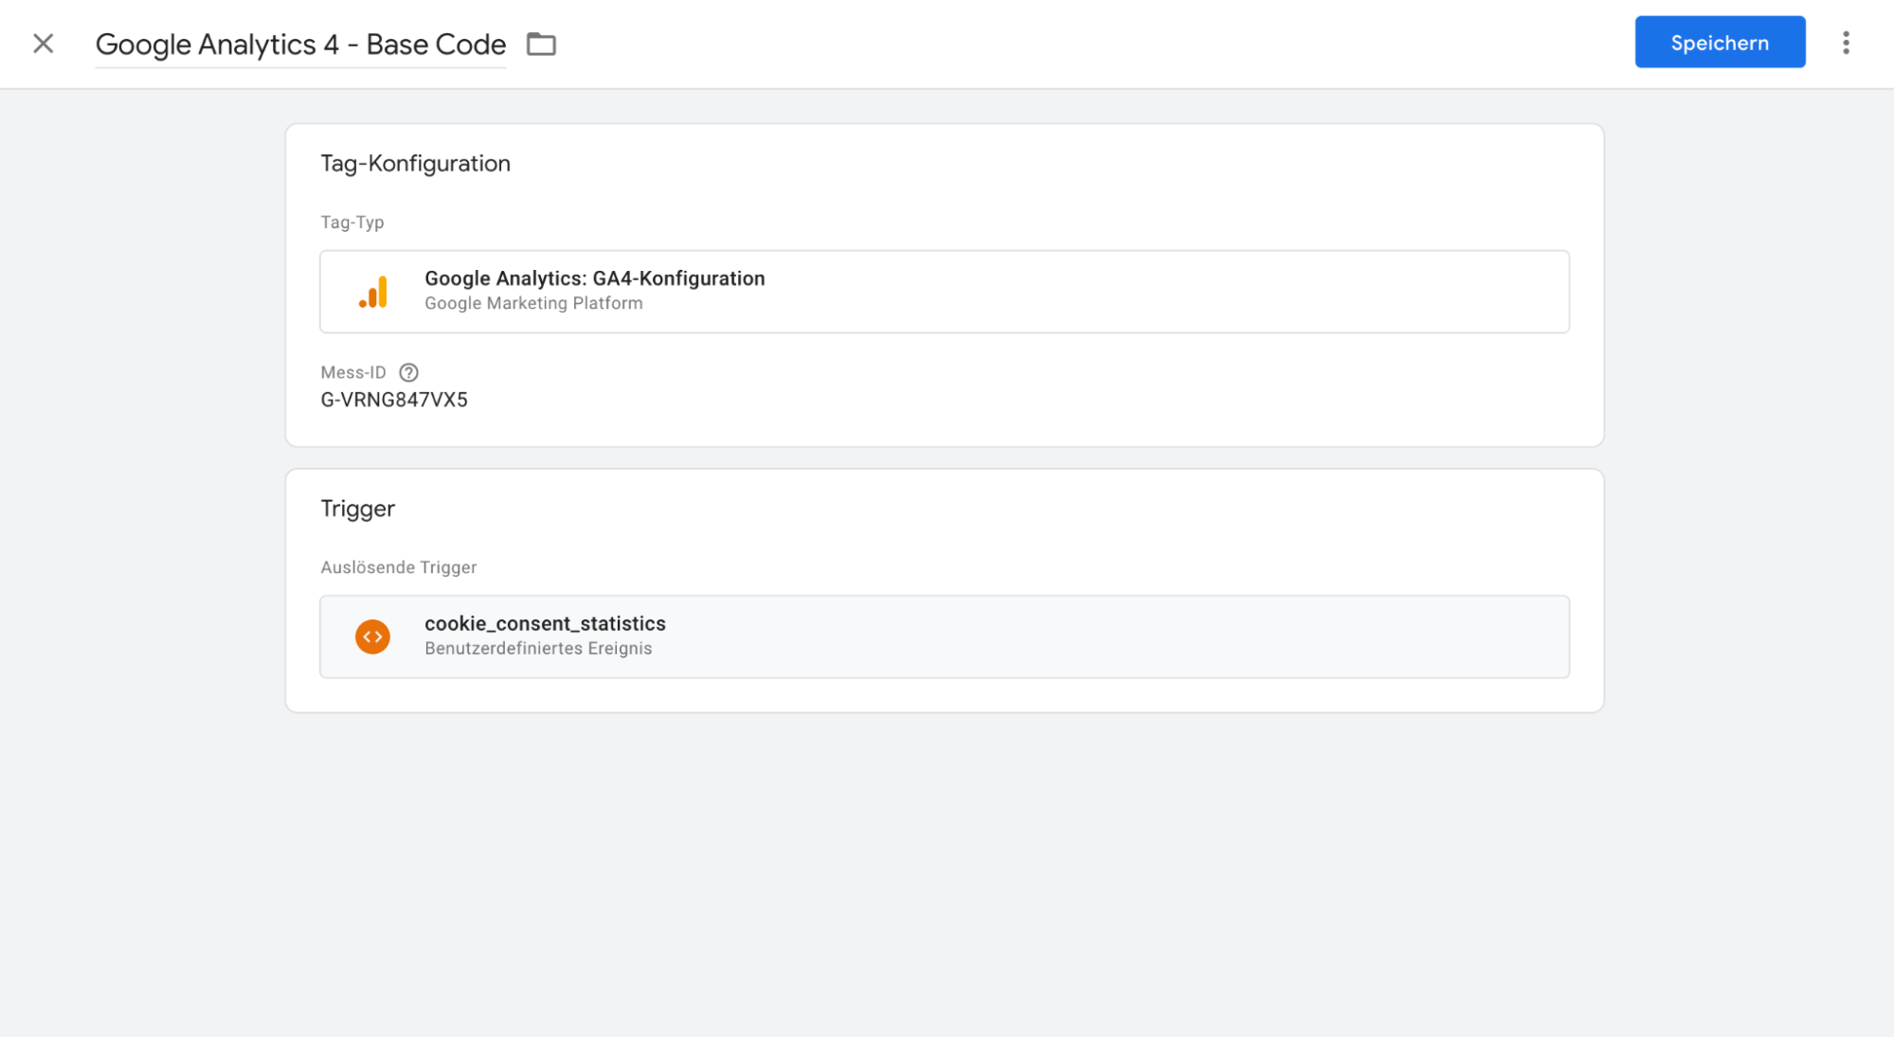Click the Tag-Typ label
The image size is (1894, 1038).
[352, 223]
